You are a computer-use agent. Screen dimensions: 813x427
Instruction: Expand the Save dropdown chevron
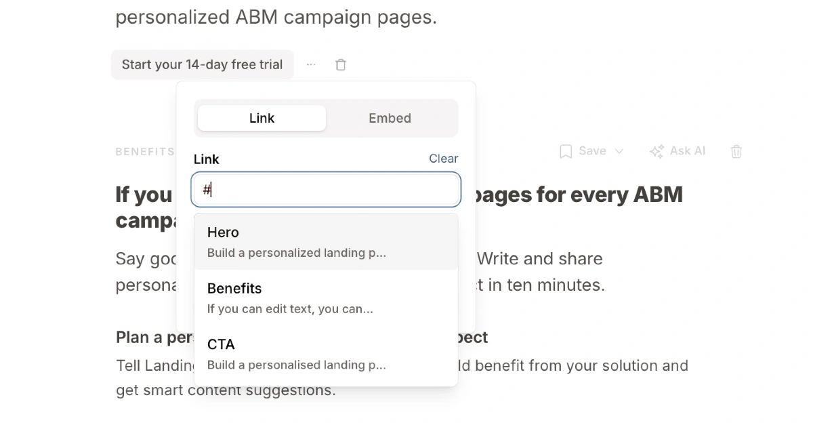coord(619,151)
